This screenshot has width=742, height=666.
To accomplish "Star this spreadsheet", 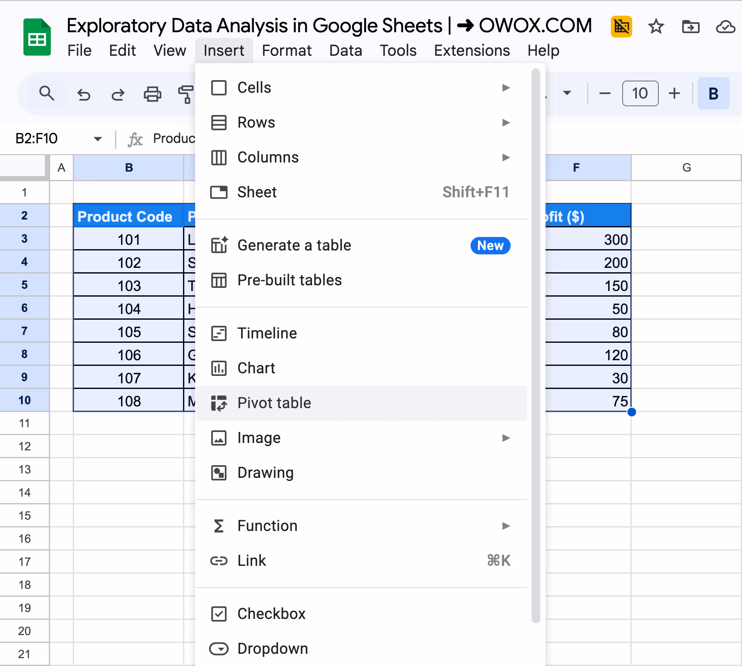I will pyautogui.click(x=656, y=26).
